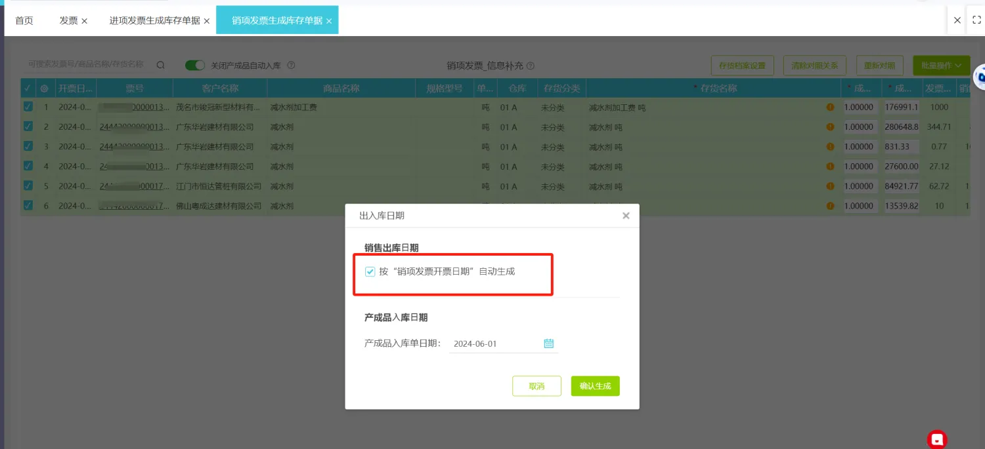
Task: Close the 出入库日期 dialog with X
Action: coord(626,216)
